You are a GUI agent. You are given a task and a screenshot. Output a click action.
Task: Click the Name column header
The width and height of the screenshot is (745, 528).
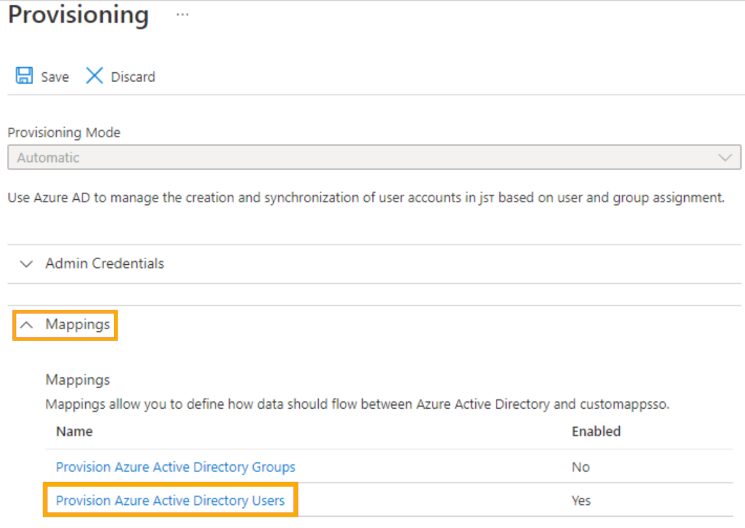pyautogui.click(x=74, y=432)
